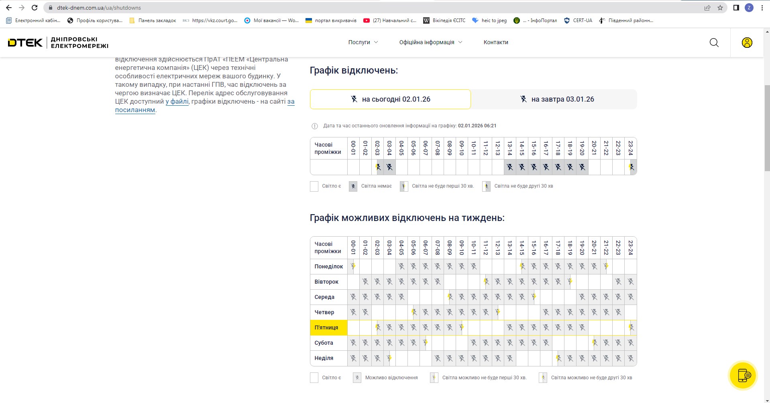Click the DTEK Dnipro grids logo

[x=58, y=43]
